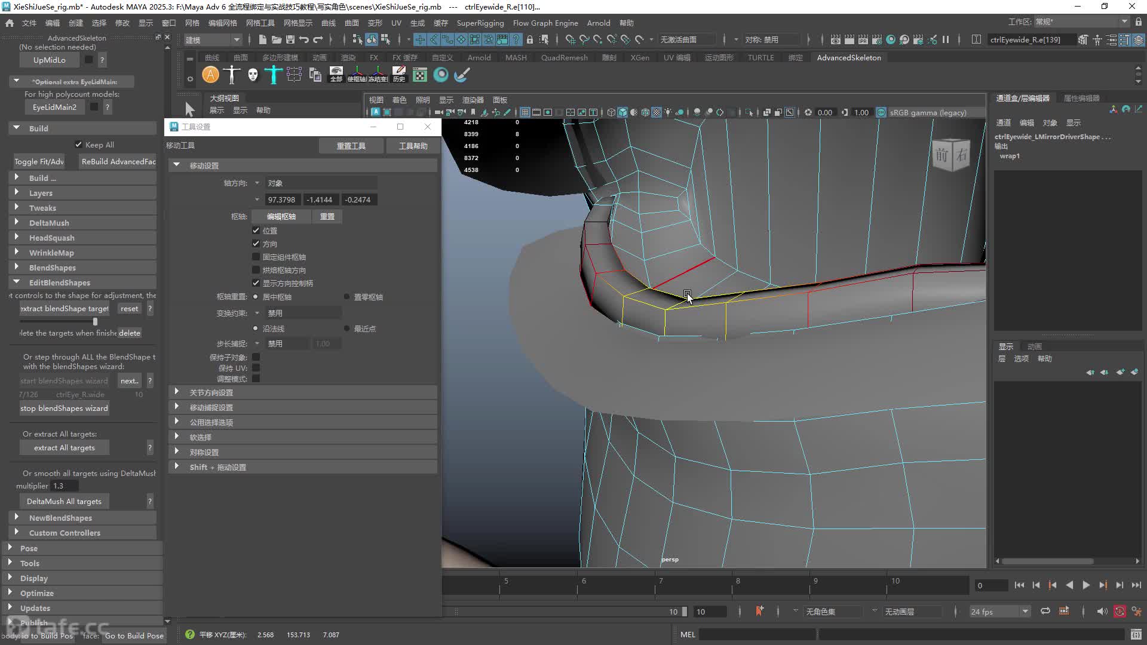Click the 重置工具 button
This screenshot has height=645, width=1147.
point(351,146)
